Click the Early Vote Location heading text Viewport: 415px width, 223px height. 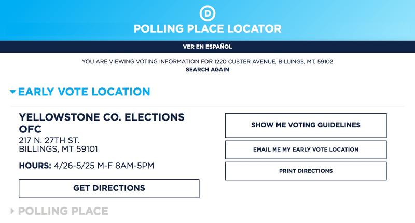click(x=84, y=92)
